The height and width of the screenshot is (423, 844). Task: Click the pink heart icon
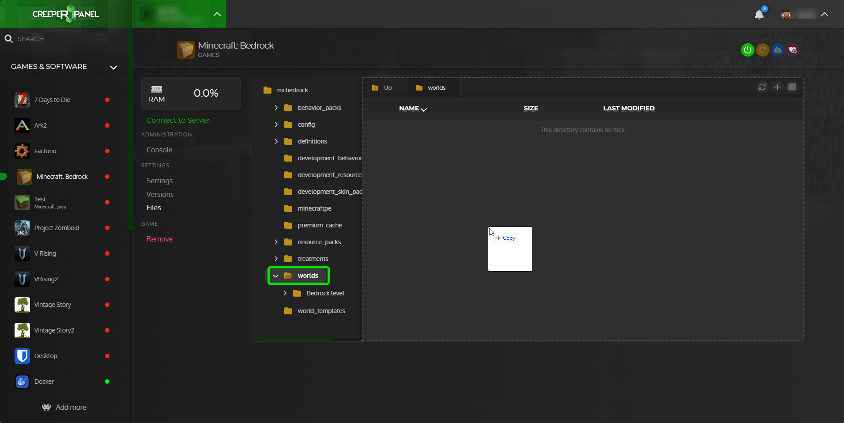[x=793, y=50]
